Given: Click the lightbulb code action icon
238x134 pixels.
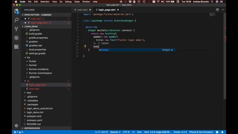Looking at the screenshot, I should (85, 46).
